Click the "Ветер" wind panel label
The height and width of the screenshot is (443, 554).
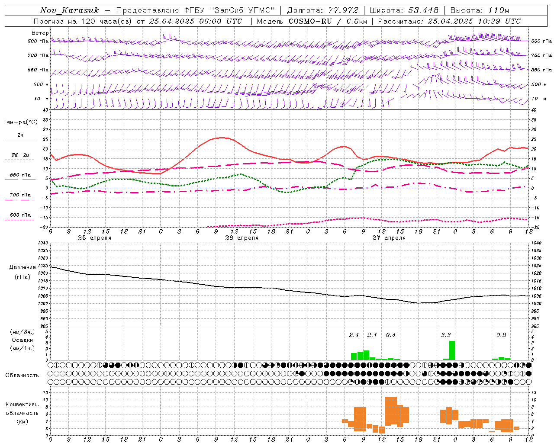tap(40, 33)
